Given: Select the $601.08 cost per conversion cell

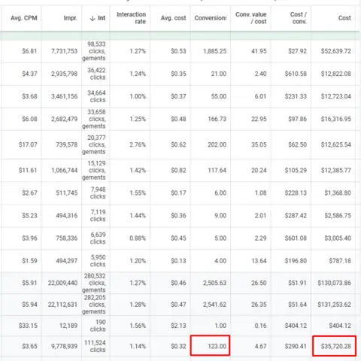Looking at the screenshot, I should [296, 238].
